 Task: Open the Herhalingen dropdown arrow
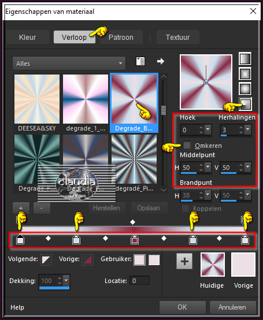coord(248,129)
